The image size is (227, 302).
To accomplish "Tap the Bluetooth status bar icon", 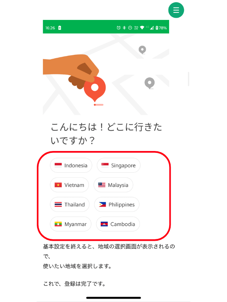I will tap(124, 28).
